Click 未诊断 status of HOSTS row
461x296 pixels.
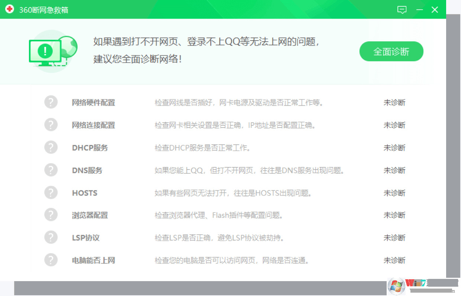(394, 193)
